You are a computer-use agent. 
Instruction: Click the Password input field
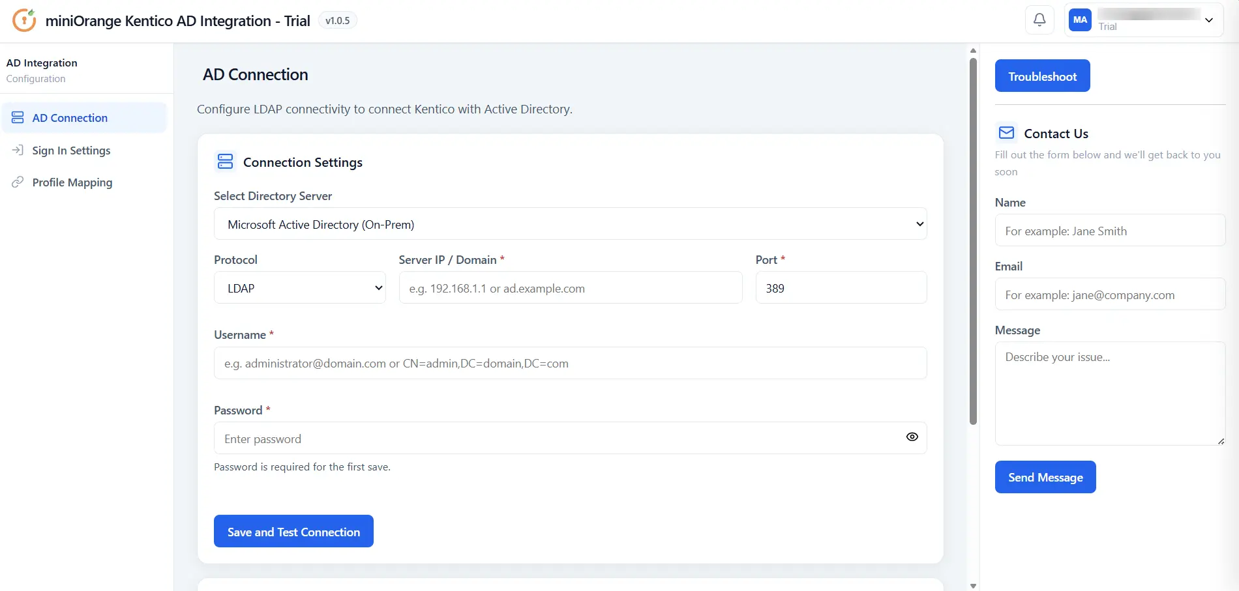coord(570,438)
